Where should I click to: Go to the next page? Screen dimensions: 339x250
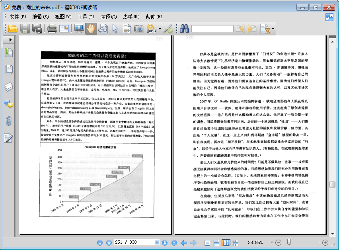click(165, 243)
